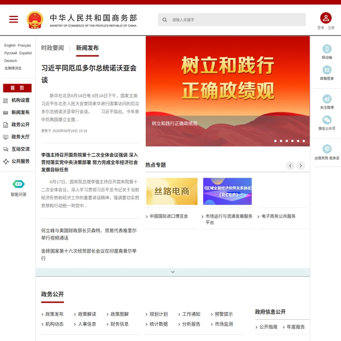Open 政策解读 link
The image size is (341, 341).
[87, 314]
